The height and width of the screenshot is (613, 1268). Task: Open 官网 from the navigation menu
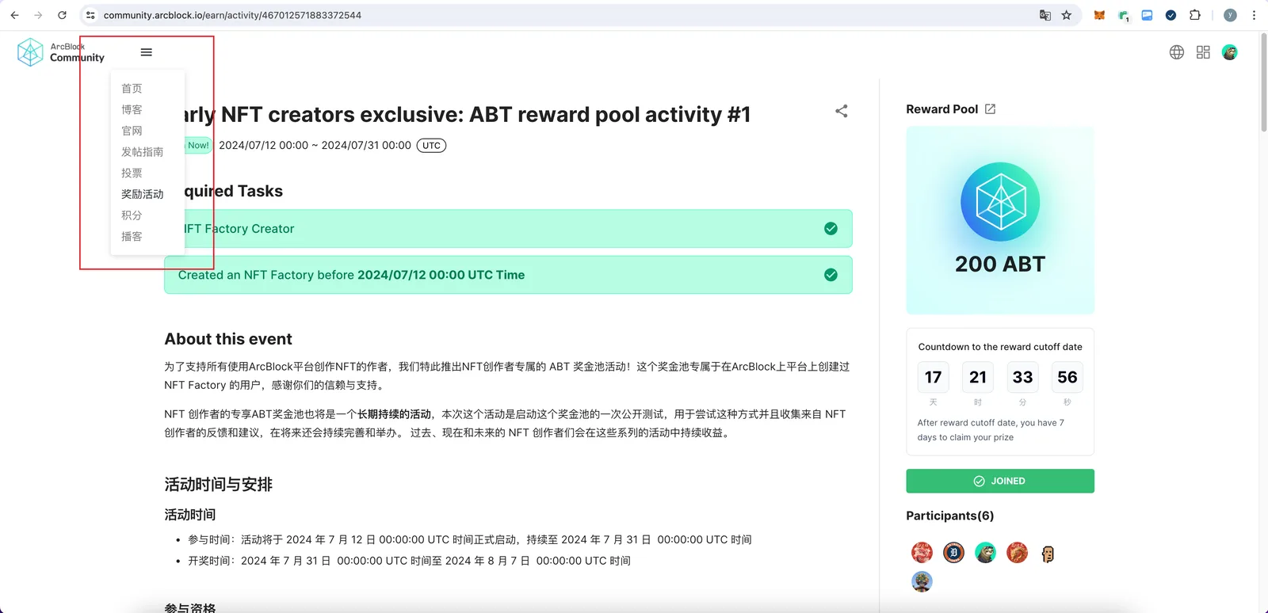[132, 131]
